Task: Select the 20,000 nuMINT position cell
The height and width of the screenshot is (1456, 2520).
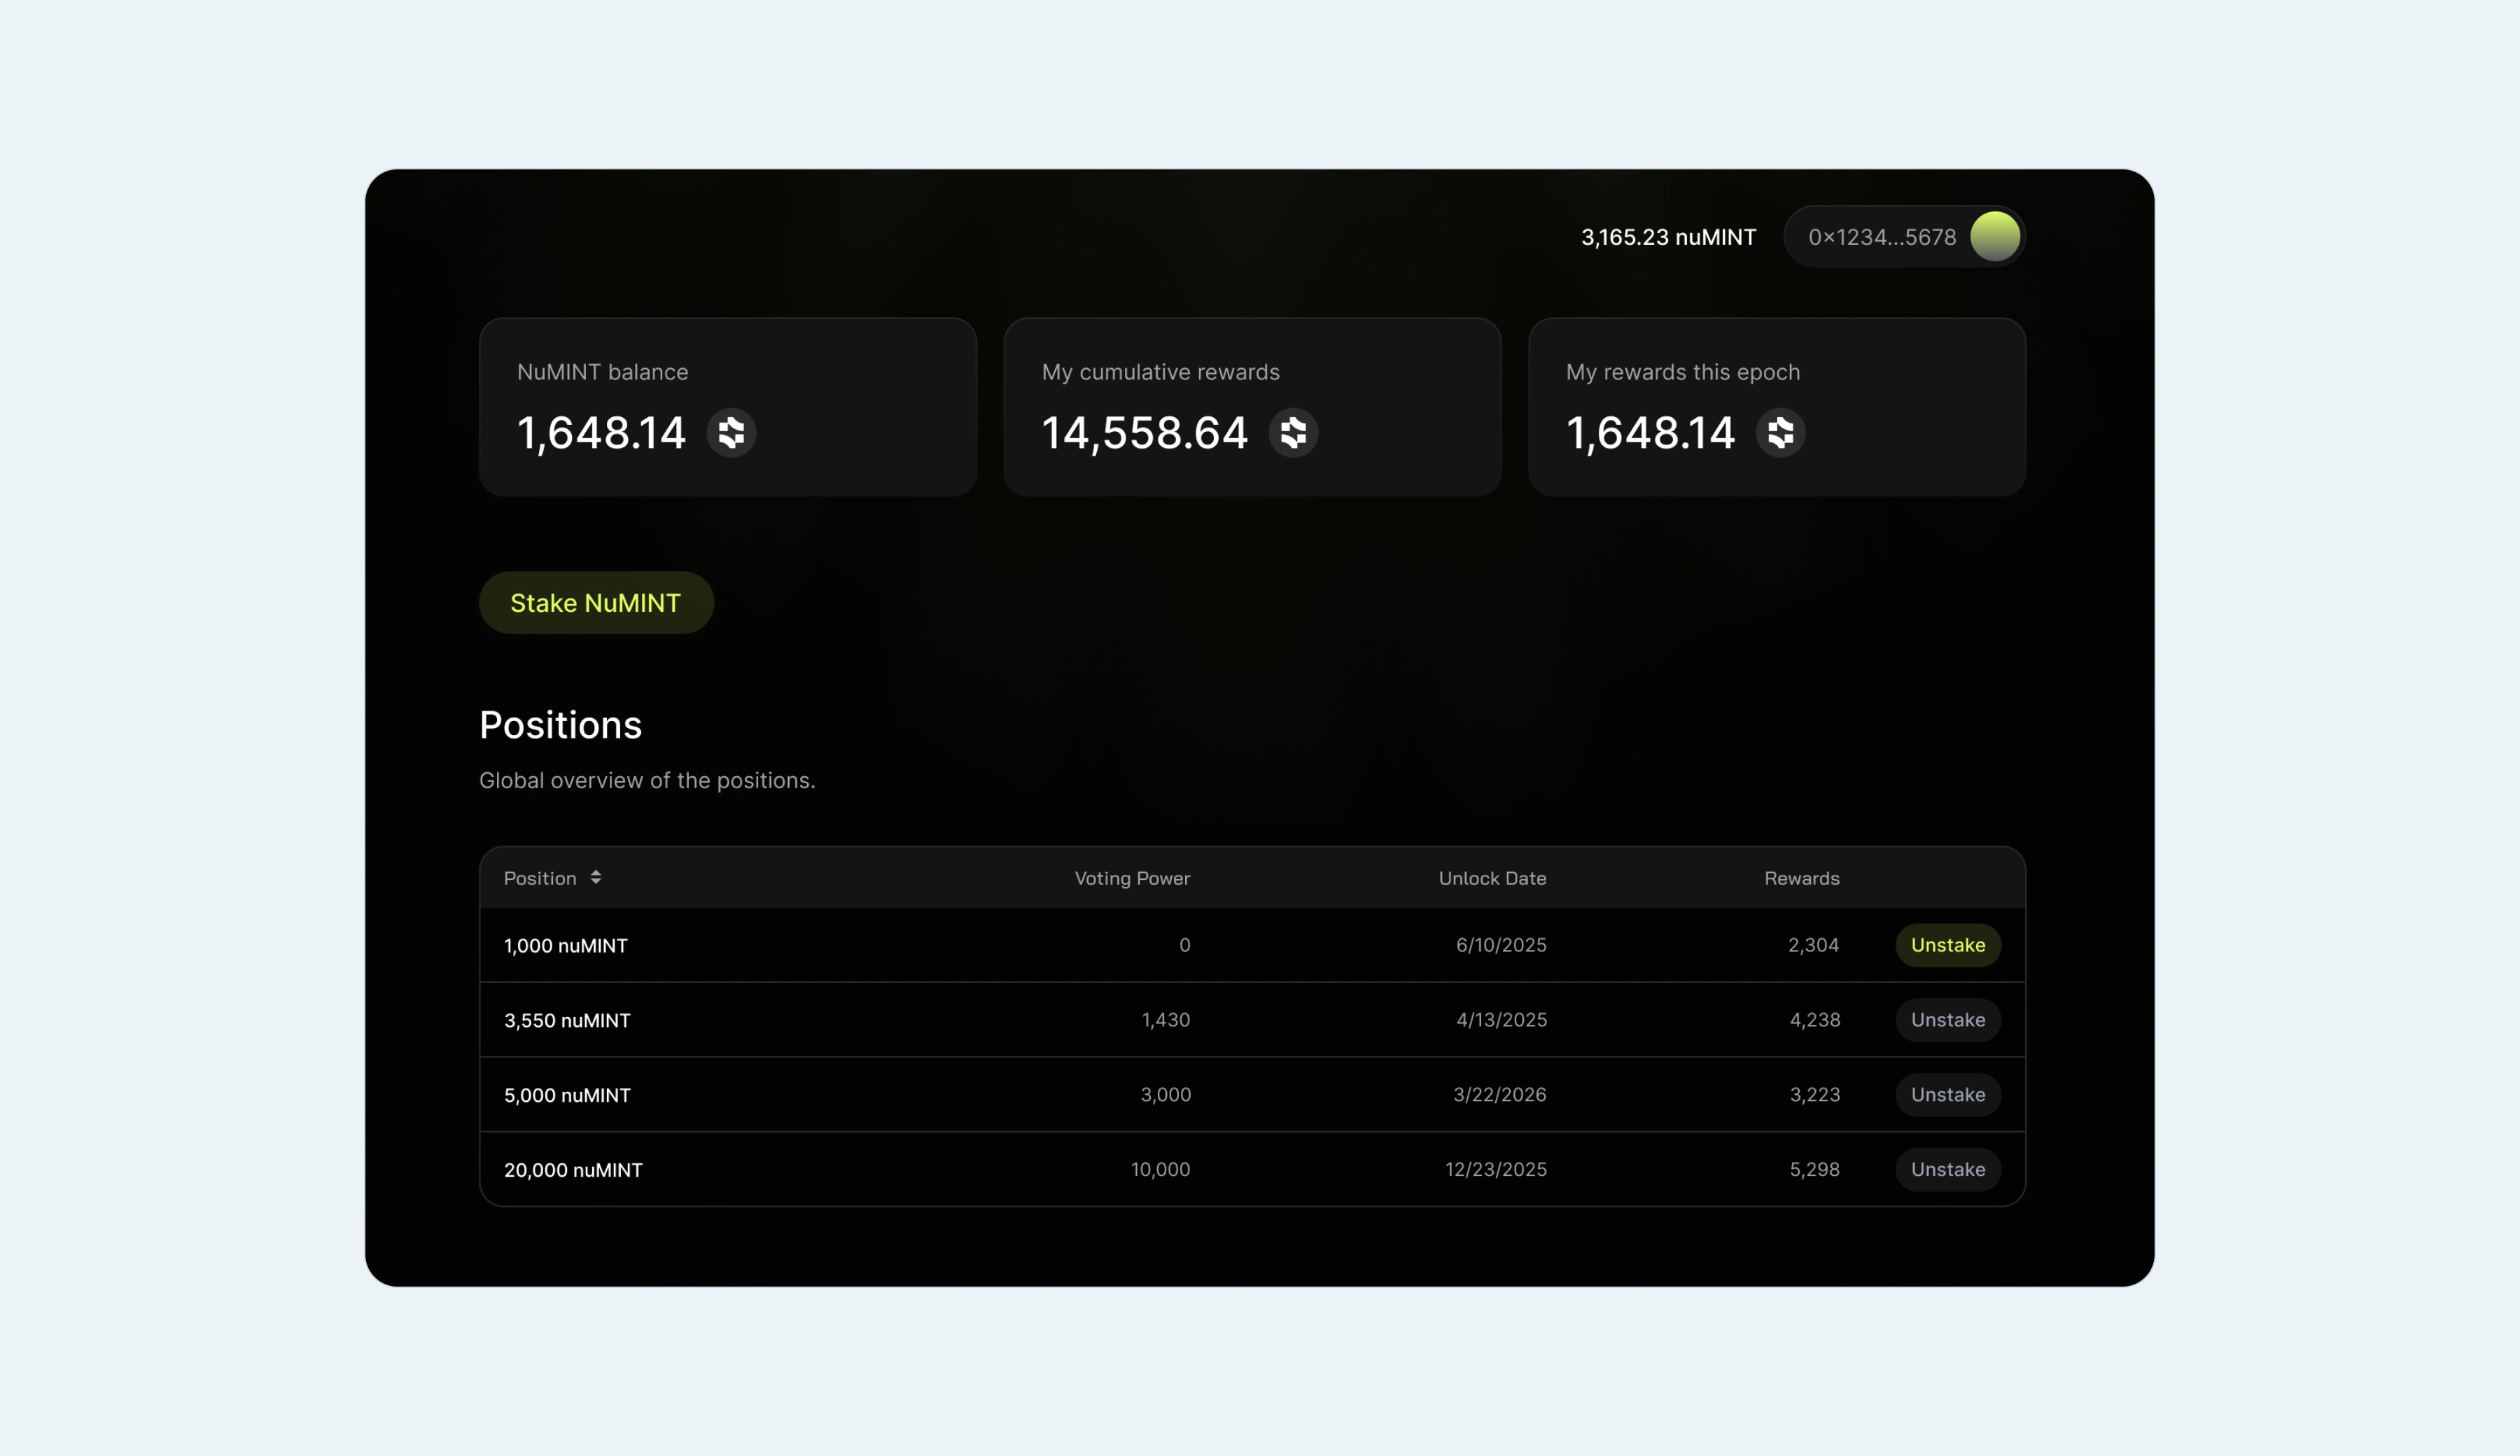Action: click(573, 1170)
